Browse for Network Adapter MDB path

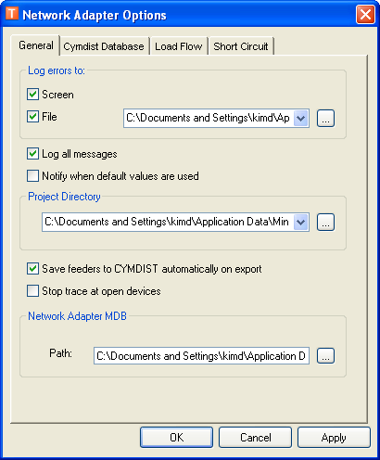click(325, 356)
